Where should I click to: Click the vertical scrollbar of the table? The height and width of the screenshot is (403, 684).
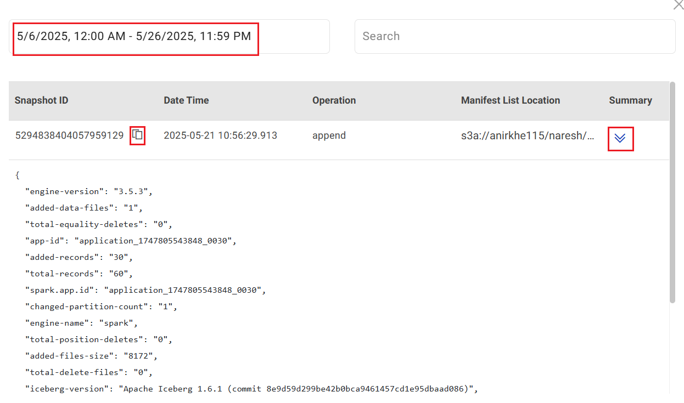point(672,192)
